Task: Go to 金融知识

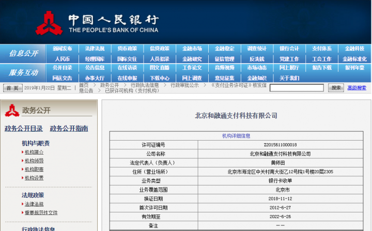Action: (x=257, y=78)
